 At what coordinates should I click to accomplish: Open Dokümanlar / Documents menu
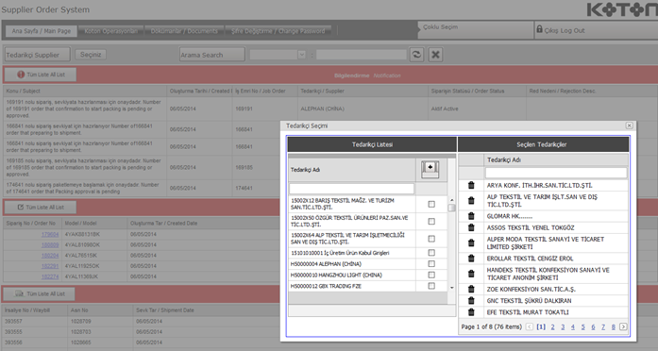[x=184, y=31]
